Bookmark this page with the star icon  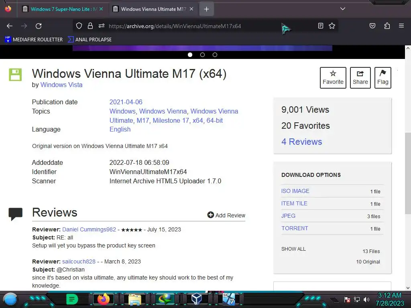332,26
